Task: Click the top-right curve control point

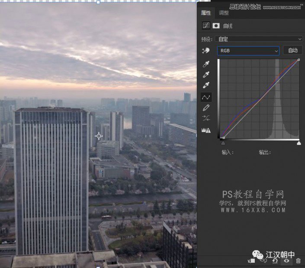Action: [299, 60]
